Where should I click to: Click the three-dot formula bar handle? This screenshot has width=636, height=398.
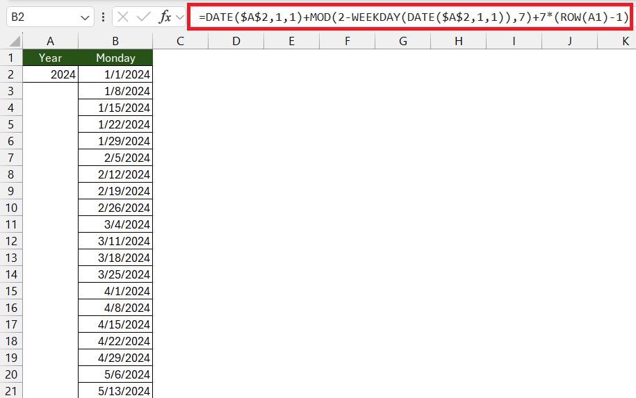(103, 17)
